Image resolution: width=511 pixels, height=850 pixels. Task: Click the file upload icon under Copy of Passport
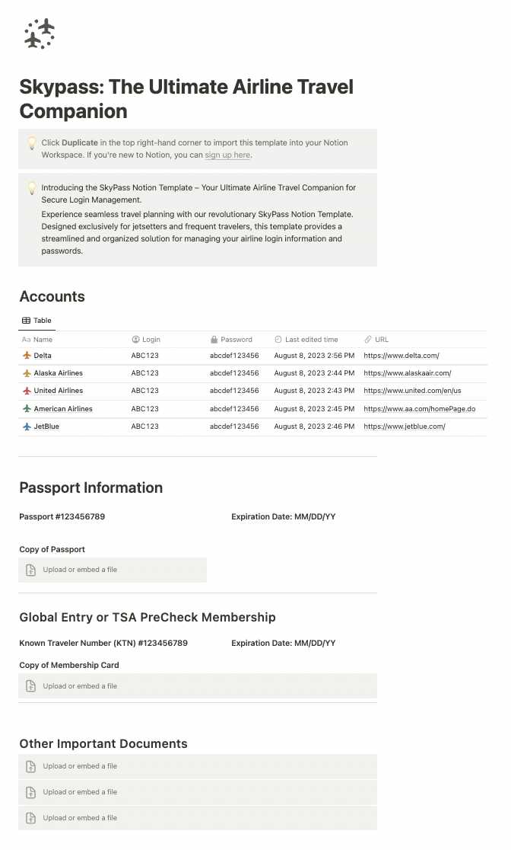(31, 570)
